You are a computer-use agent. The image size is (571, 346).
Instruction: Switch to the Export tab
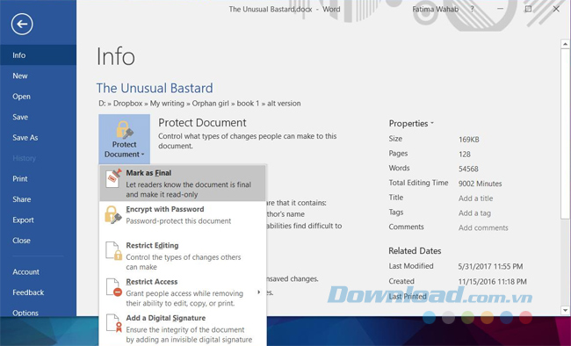(23, 220)
